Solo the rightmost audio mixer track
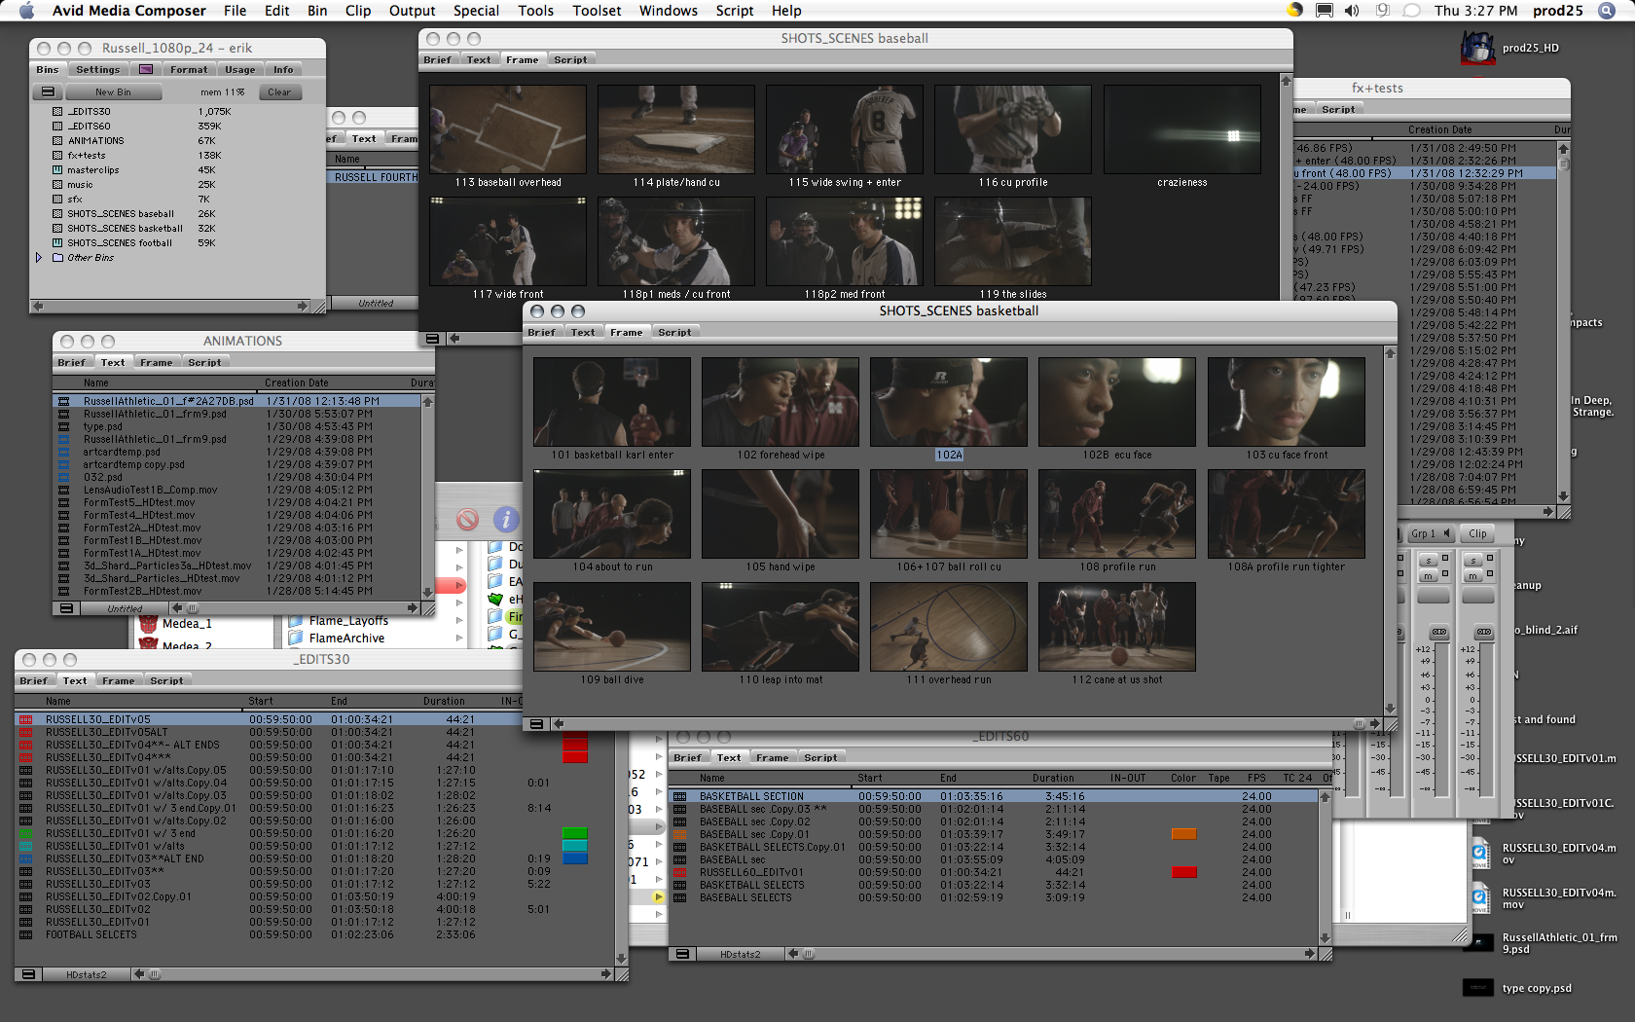This screenshot has width=1635, height=1022. tap(1473, 562)
